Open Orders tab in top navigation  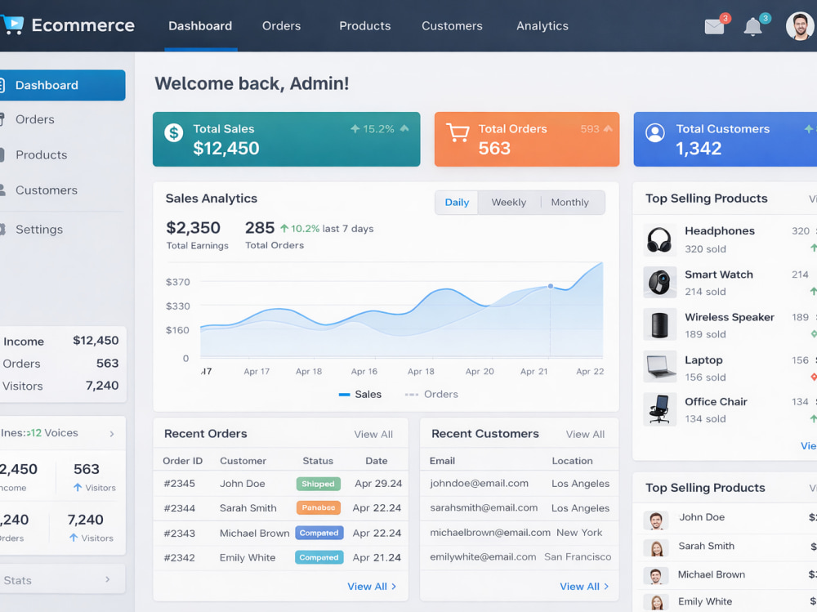pos(281,25)
